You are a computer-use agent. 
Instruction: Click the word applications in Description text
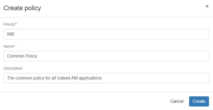90,78
